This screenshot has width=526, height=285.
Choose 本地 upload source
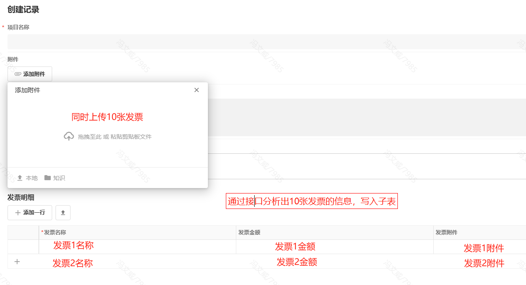[x=27, y=178]
